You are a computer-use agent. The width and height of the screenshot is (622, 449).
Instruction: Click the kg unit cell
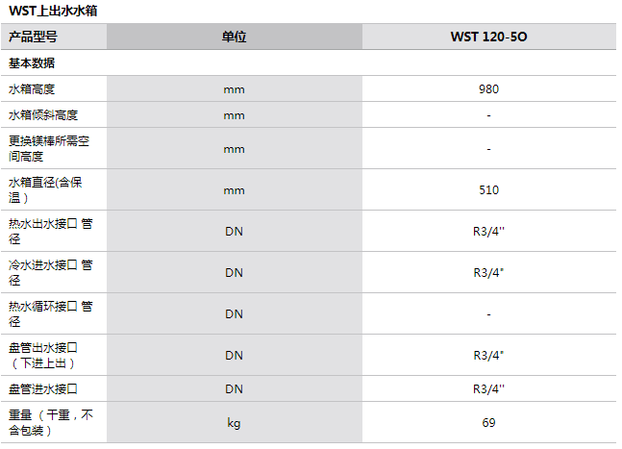click(x=234, y=422)
